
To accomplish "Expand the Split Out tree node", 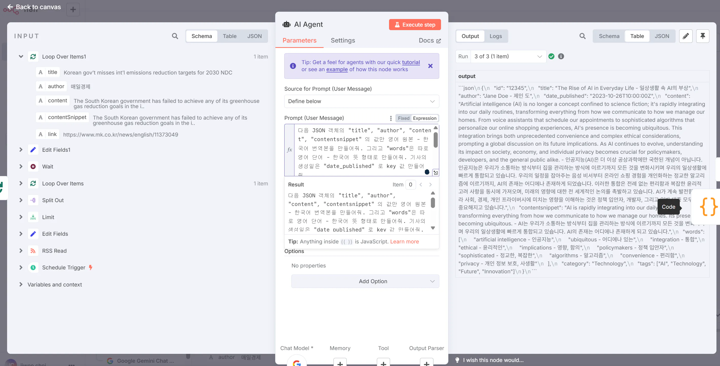I will click(x=21, y=200).
